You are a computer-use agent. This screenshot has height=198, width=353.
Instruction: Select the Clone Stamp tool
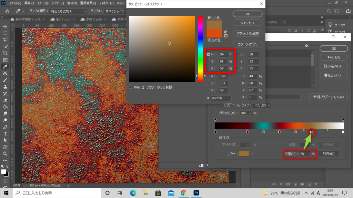(5, 87)
